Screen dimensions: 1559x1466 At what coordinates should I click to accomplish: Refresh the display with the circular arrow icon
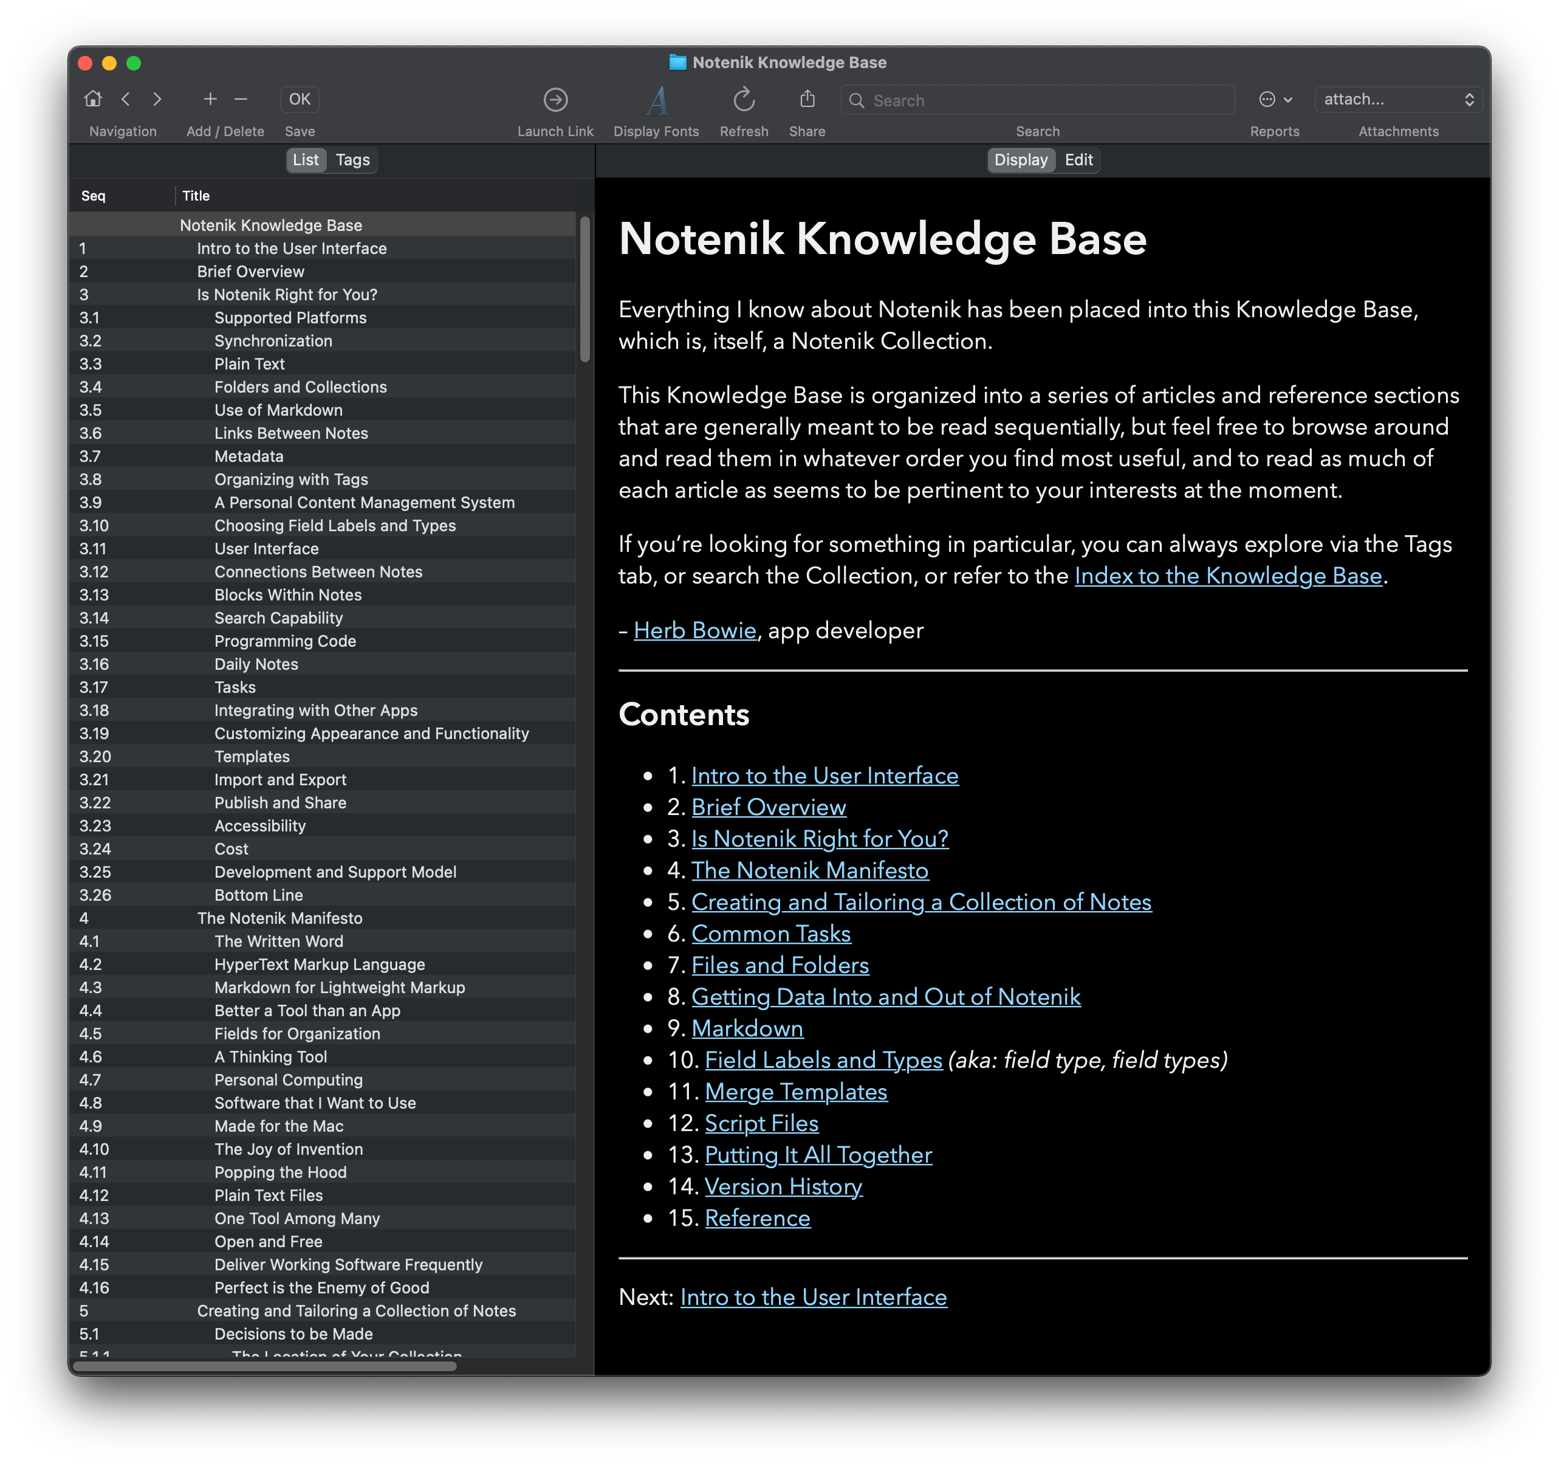tap(744, 100)
